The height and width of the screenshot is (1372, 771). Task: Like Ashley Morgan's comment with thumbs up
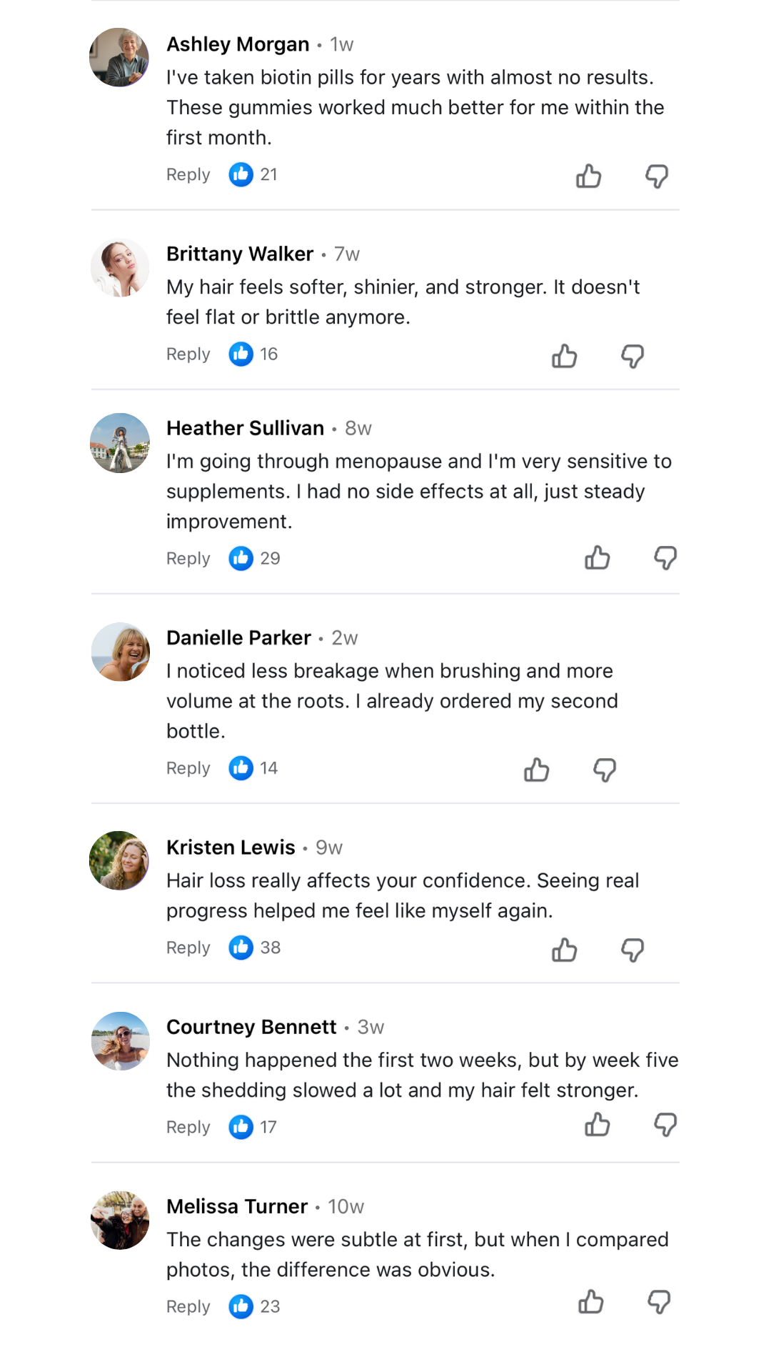point(589,176)
